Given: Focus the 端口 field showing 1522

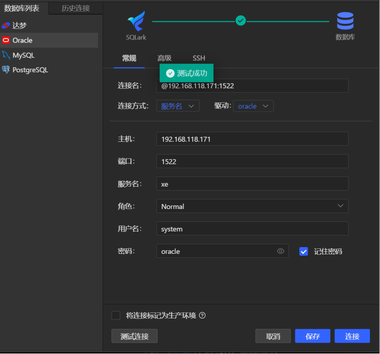Looking at the screenshot, I should point(252,161).
